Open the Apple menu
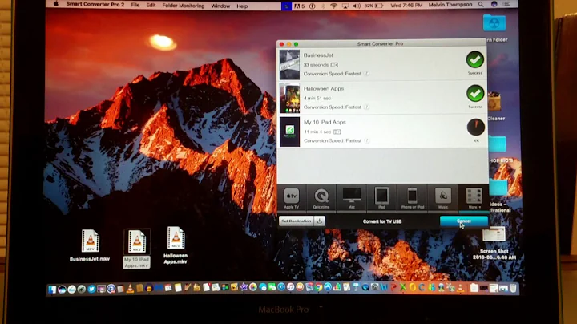 click(x=56, y=5)
